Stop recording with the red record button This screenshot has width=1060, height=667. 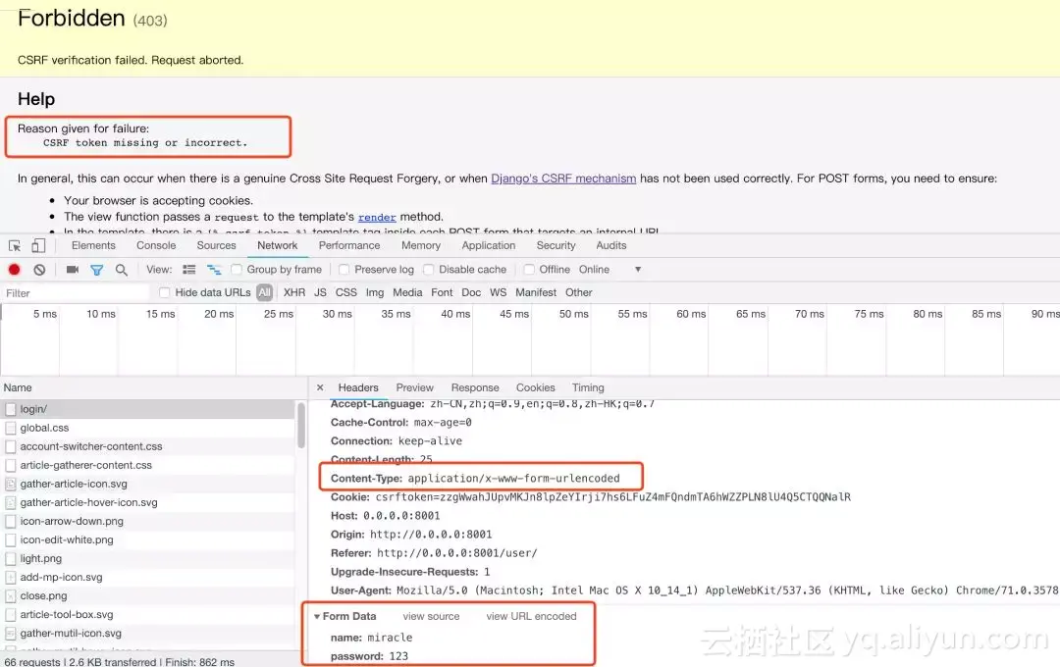click(14, 270)
